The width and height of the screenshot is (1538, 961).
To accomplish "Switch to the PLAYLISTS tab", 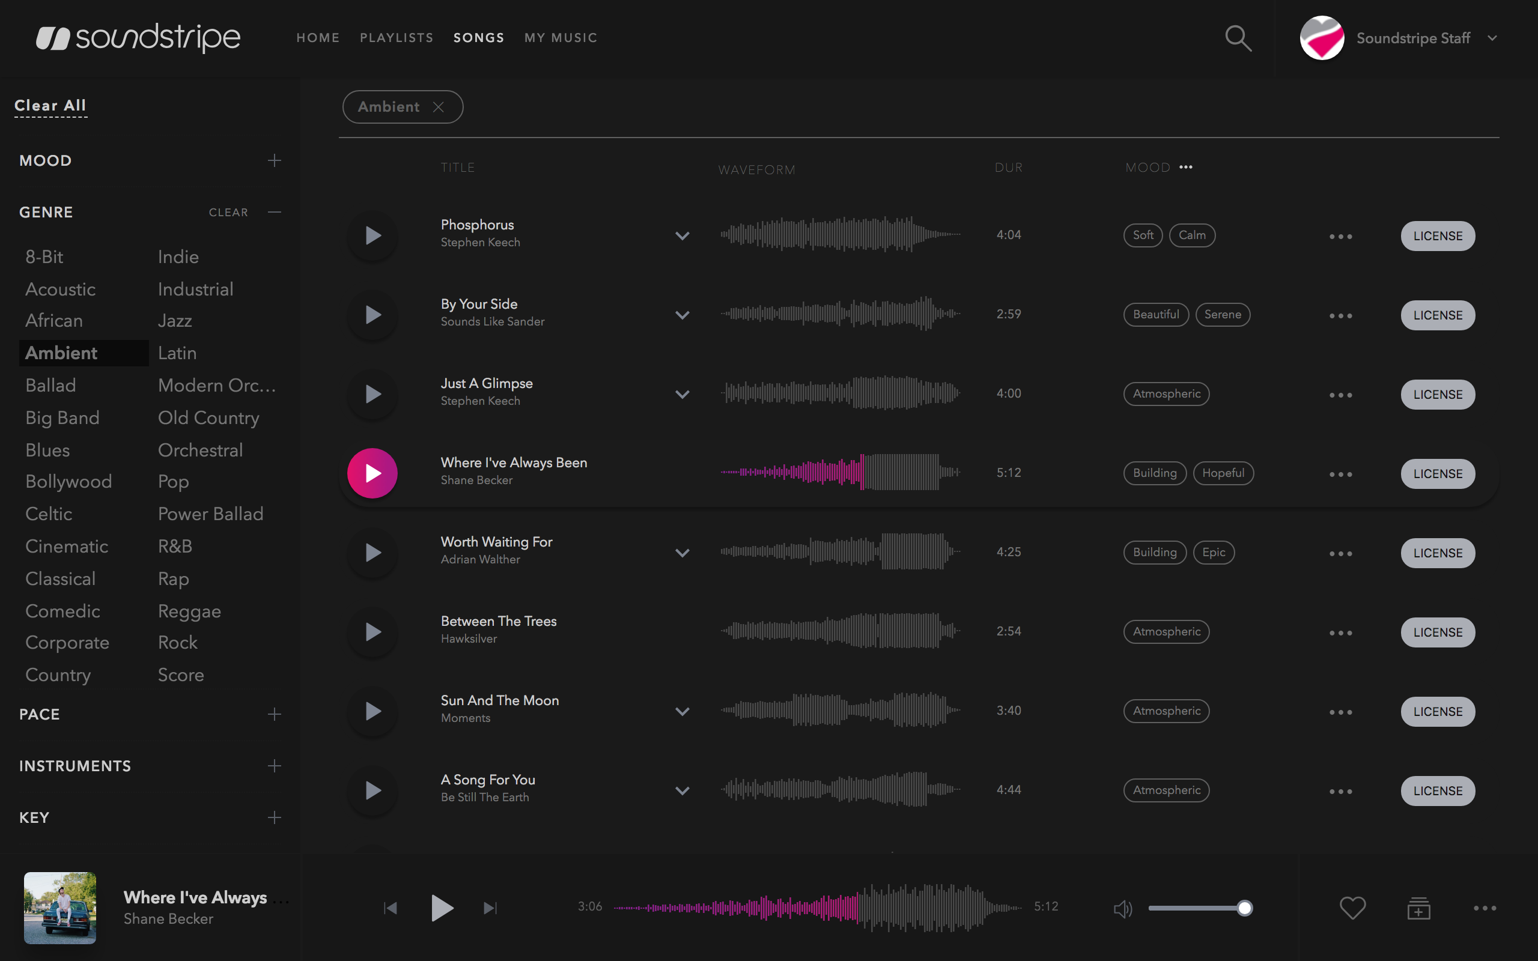I will click(x=397, y=38).
